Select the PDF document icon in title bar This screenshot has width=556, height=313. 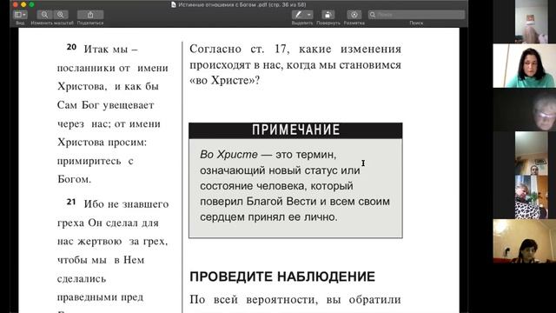174,4
